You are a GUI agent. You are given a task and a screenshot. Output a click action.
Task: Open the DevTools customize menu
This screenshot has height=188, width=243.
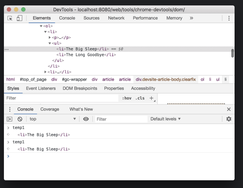[229, 18]
